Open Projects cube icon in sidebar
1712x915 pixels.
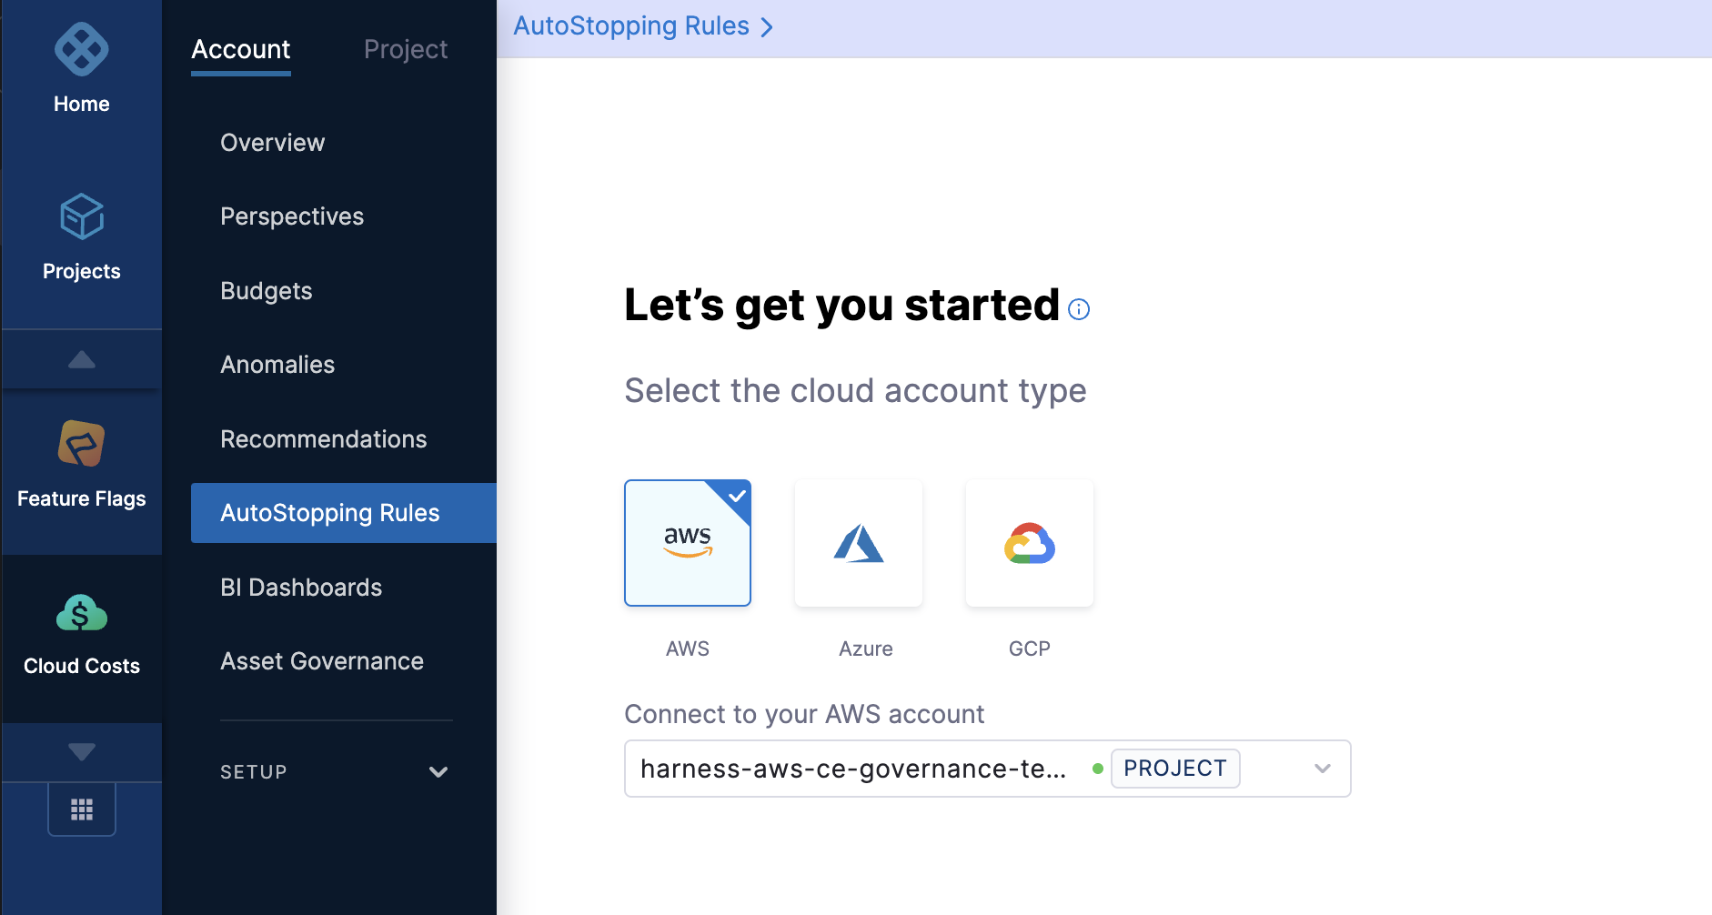point(81,216)
